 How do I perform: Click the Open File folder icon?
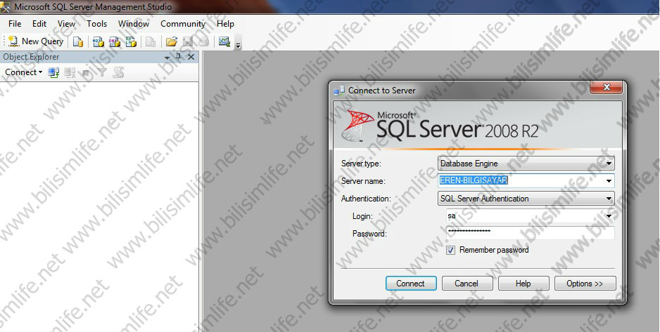[171, 41]
